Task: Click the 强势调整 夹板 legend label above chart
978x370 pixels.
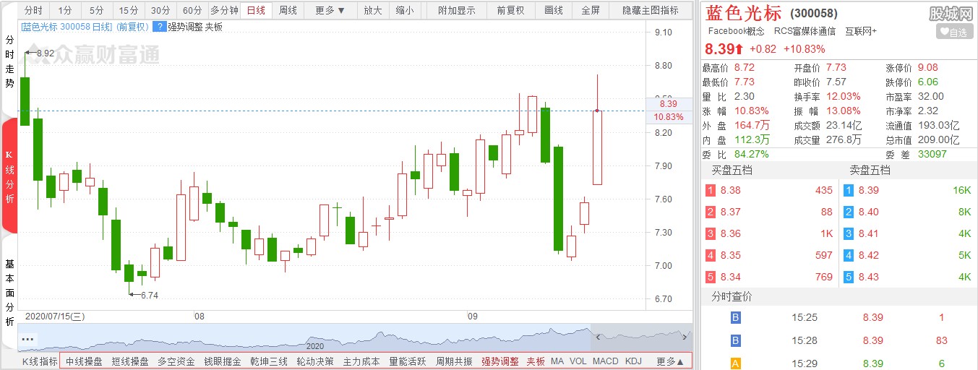Action: [195, 27]
